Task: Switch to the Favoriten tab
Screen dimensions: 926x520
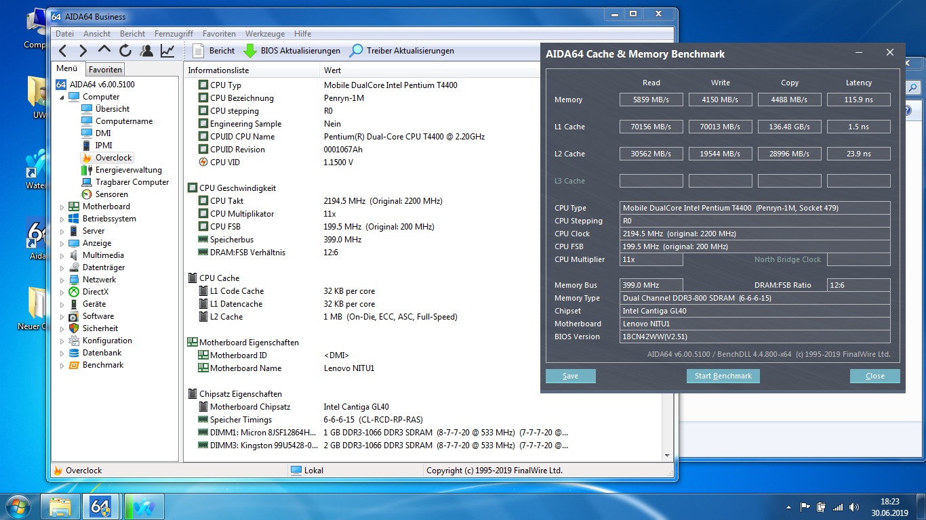Action: (x=105, y=68)
